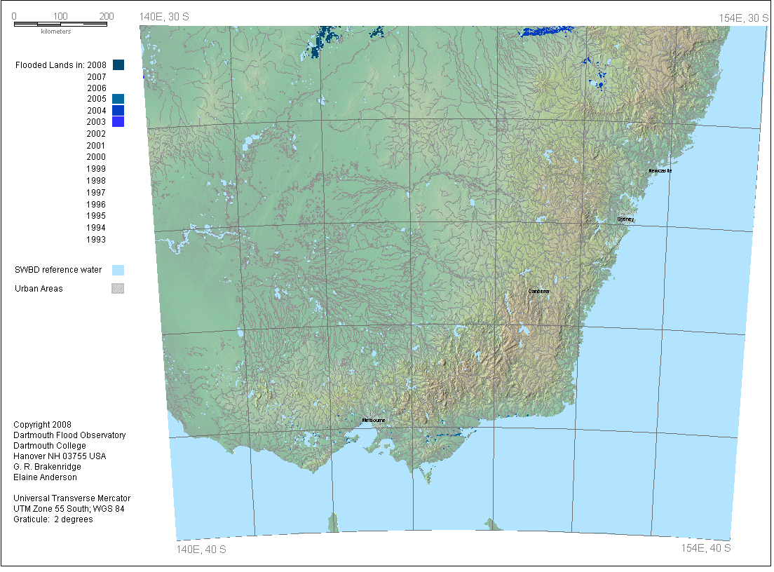Click the 2003 bright blue legend swatch
Screen dimensions: 774x572
(x=118, y=122)
